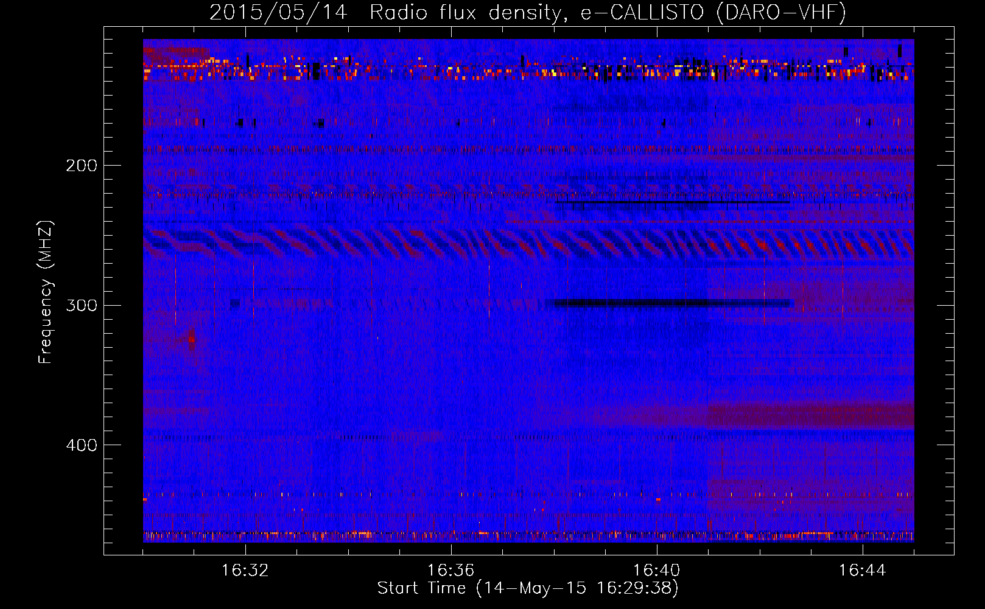This screenshot has width=985, height=609.
Task: Click the plot title '2015/05/14 Radio flux density'
Action: (528, 12)
